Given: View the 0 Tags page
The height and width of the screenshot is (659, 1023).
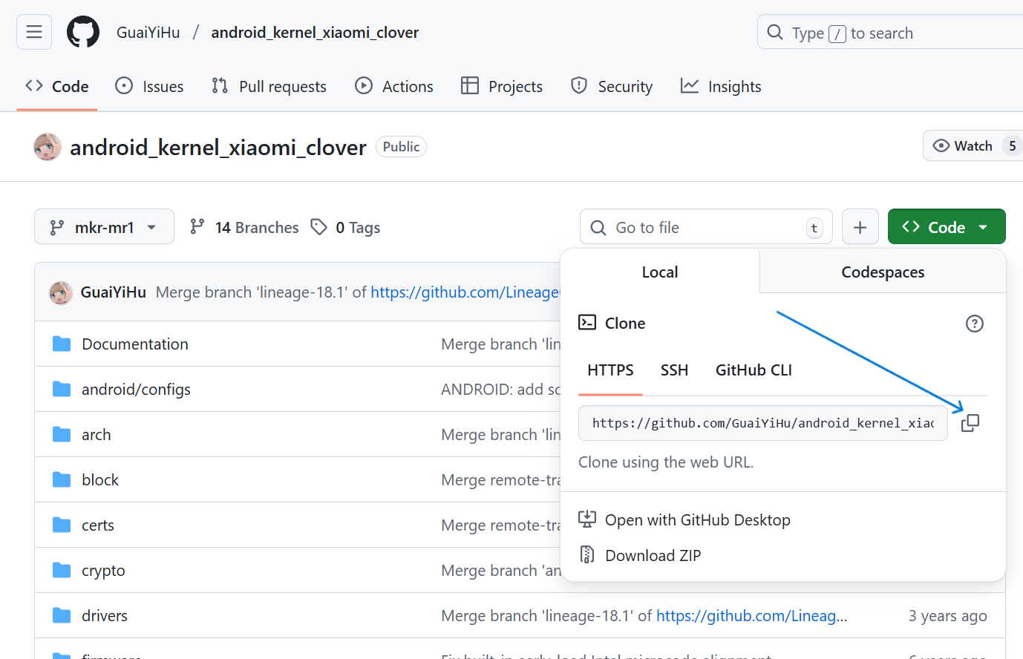Looking at the screenshot, I should click(x=346, y=227).
